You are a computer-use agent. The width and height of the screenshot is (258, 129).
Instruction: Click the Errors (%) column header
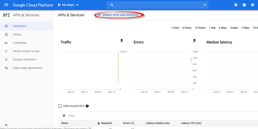(x=129, y=123)
